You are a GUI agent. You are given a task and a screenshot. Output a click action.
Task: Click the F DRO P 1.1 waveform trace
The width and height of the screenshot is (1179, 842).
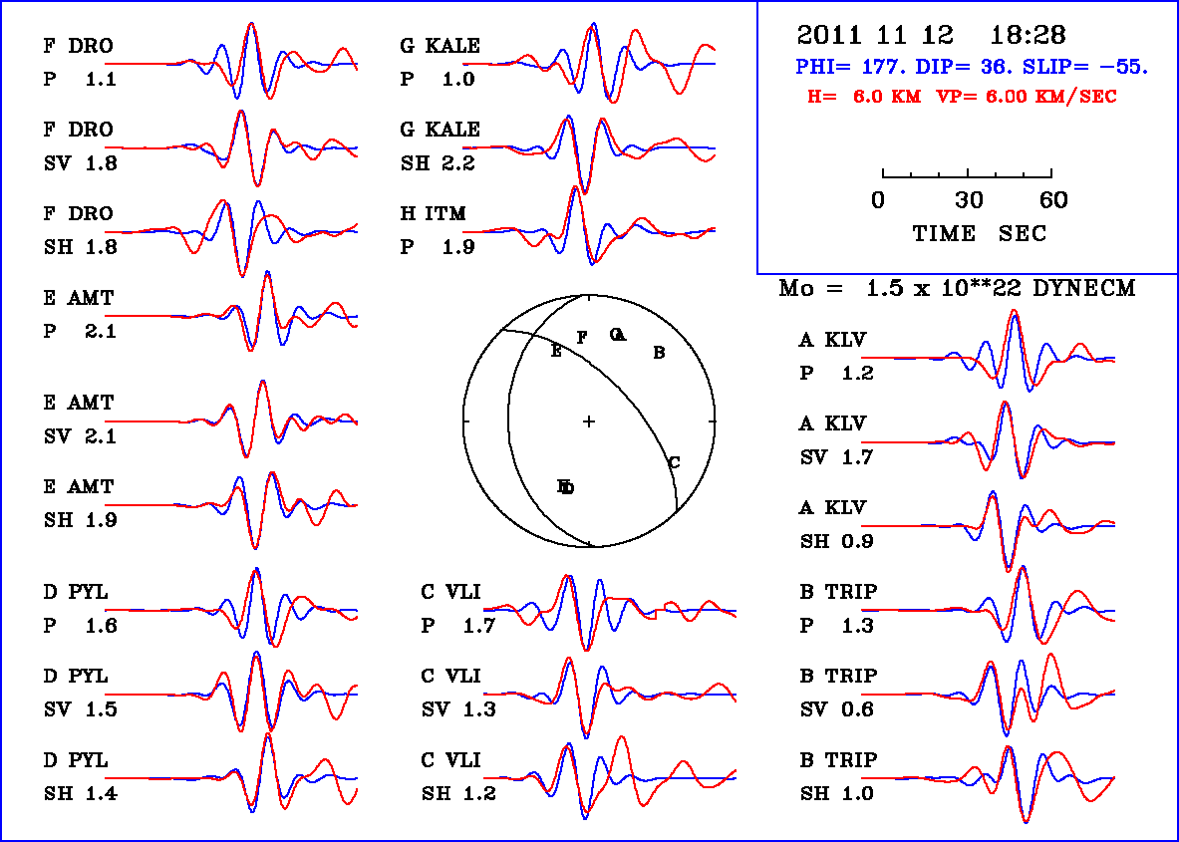coord(231,63)
